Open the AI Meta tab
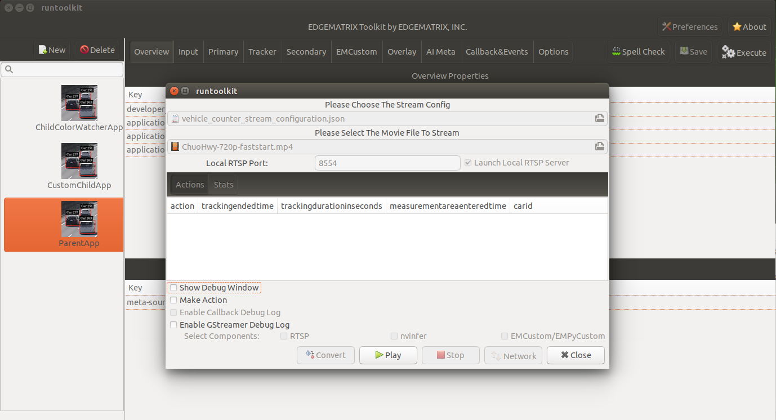This screenshot has width=776, height=420. [x=441, y=51]
